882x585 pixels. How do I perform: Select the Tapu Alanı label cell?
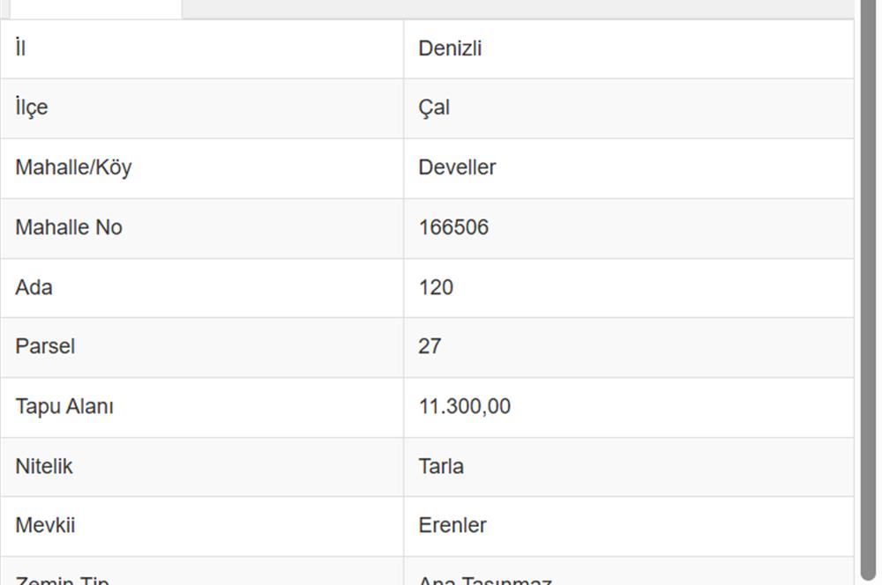[x=64, y=406]
